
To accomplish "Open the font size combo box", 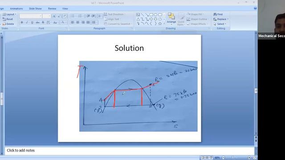I will tap(46, 16).
